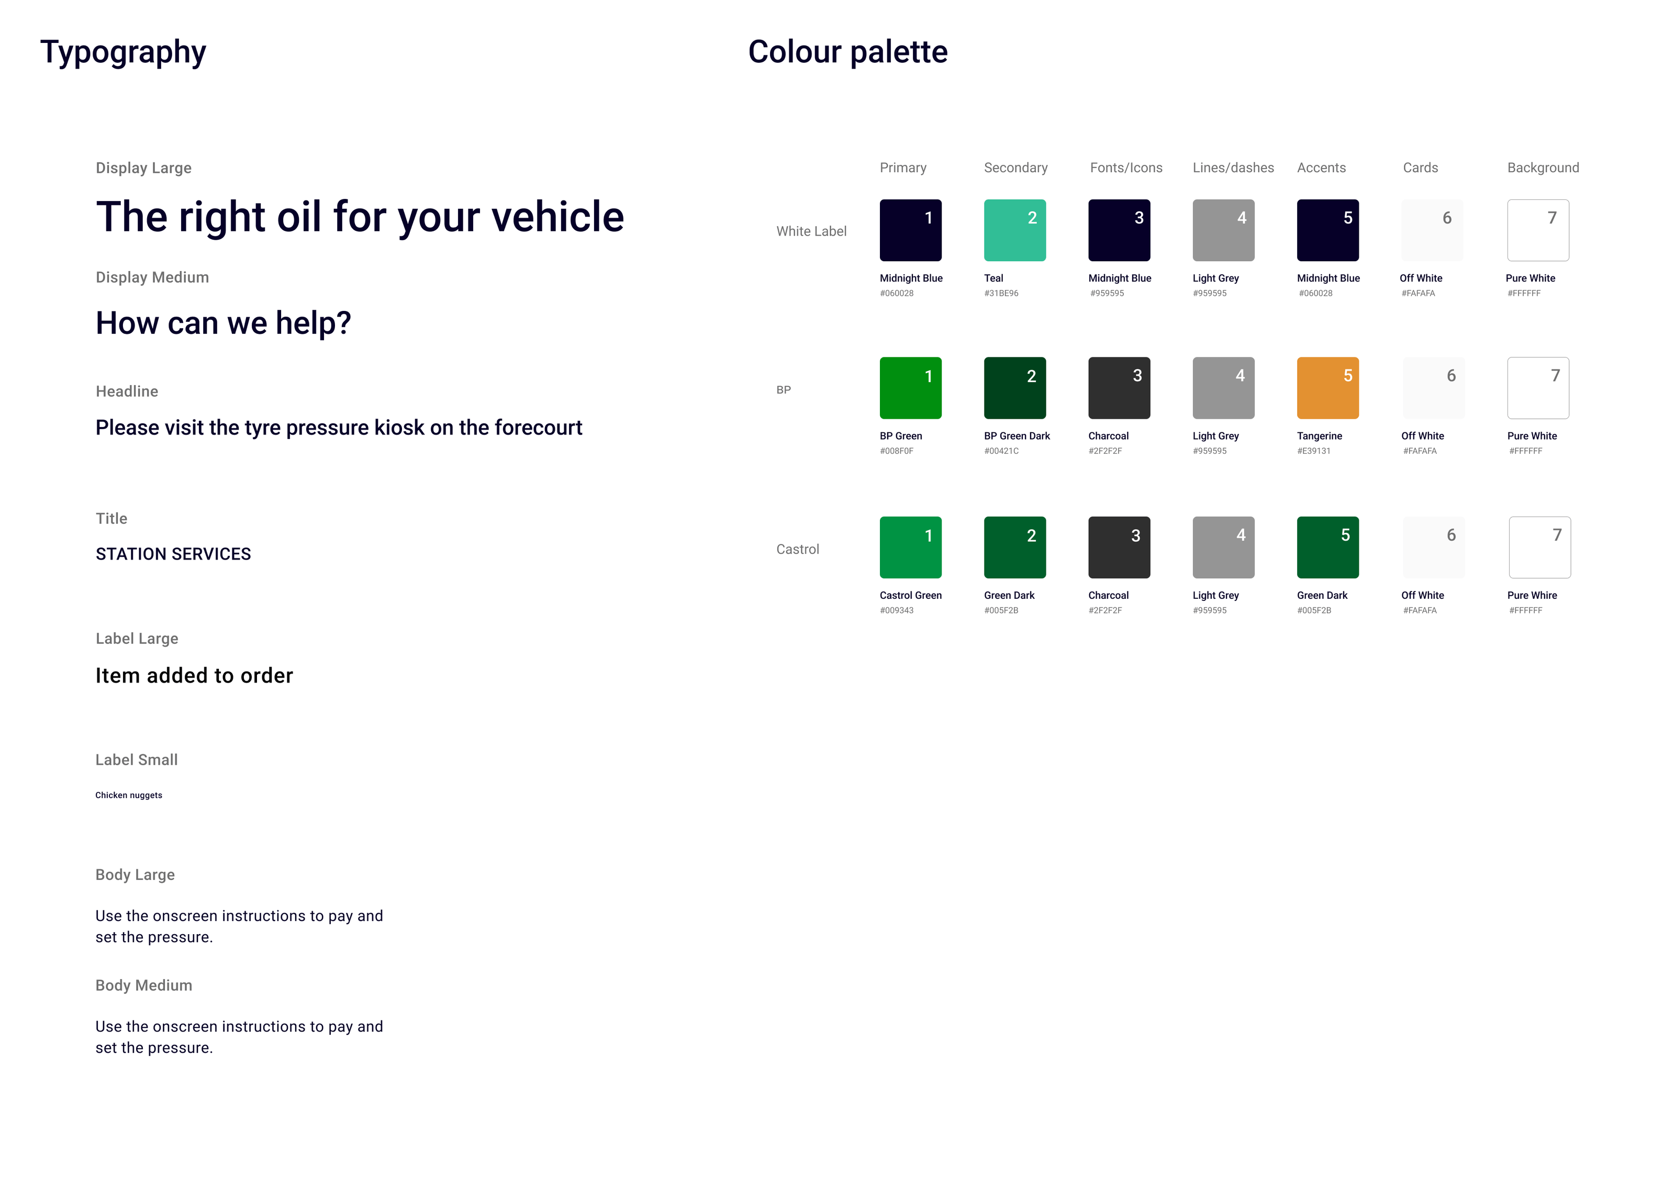Viewport: 1675px width, 1198px height.
Task: Select White Label Midnight Blue primary swatch 1
Action: click(x=910, y=230)
